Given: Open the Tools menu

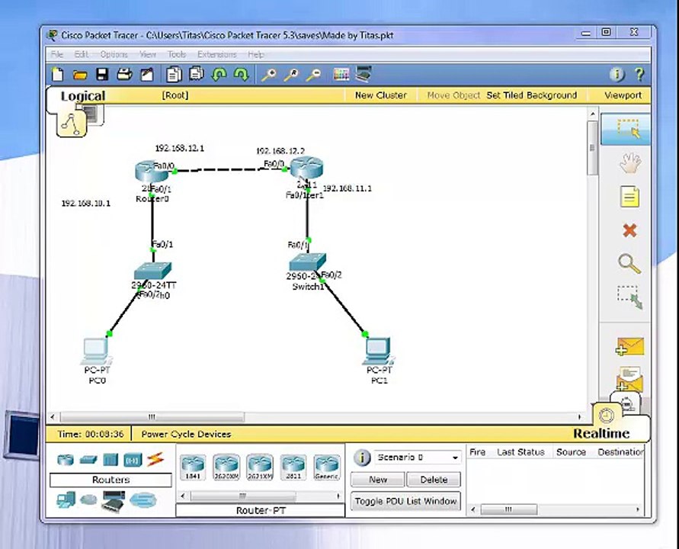Looking at the screenshot, I should tap(177, 55).
